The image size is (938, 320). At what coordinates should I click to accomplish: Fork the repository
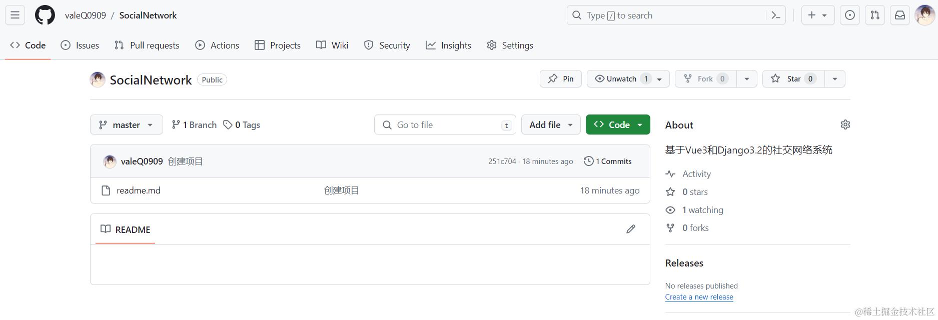click(706, 79)
